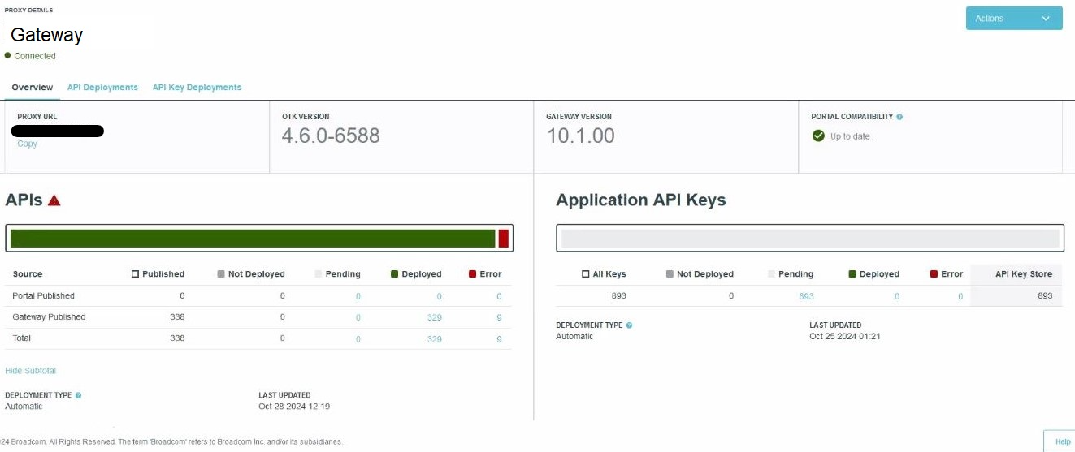Click the green Deployed legend square for APIs
Image resolution: width=1075 pixels, height=452 pixels.
pyautogui.click(x=394, y=274)
